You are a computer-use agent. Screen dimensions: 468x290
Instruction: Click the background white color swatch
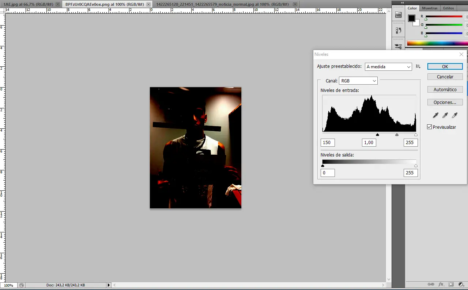click(417, 24)
